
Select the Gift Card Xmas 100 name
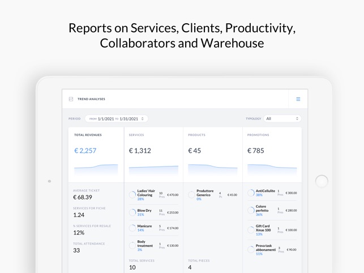click(x=263, y=228)
